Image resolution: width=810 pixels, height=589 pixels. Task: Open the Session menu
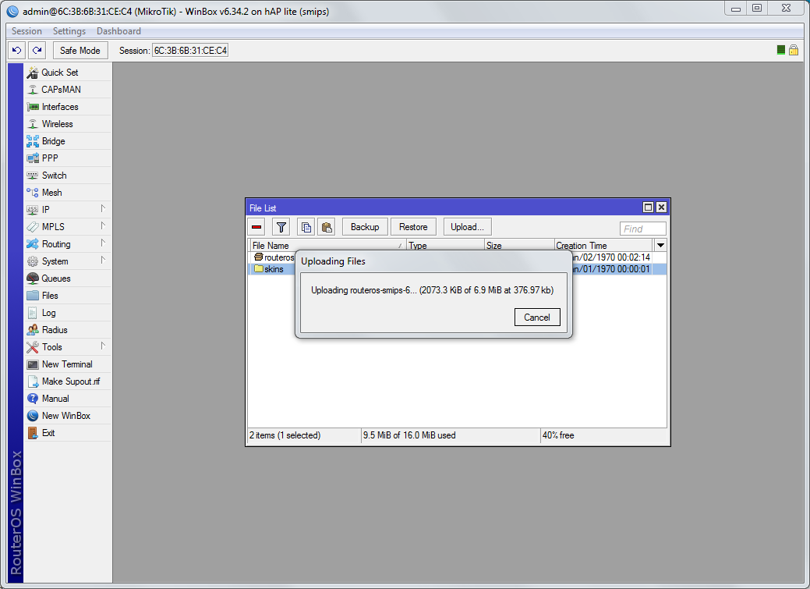(27, 31)
